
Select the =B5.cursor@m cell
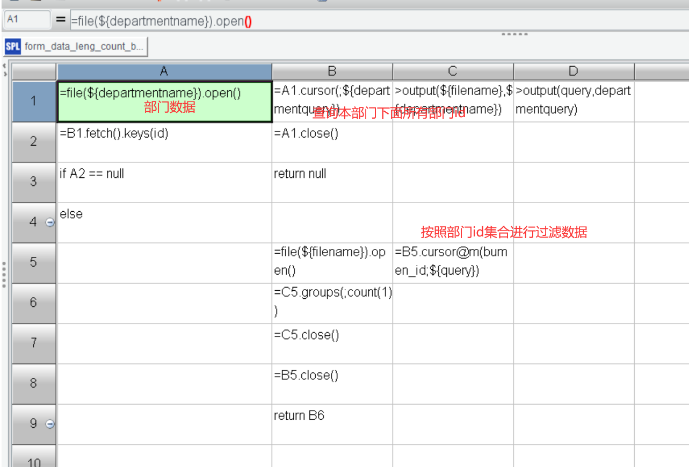click(x=453, y=263)
